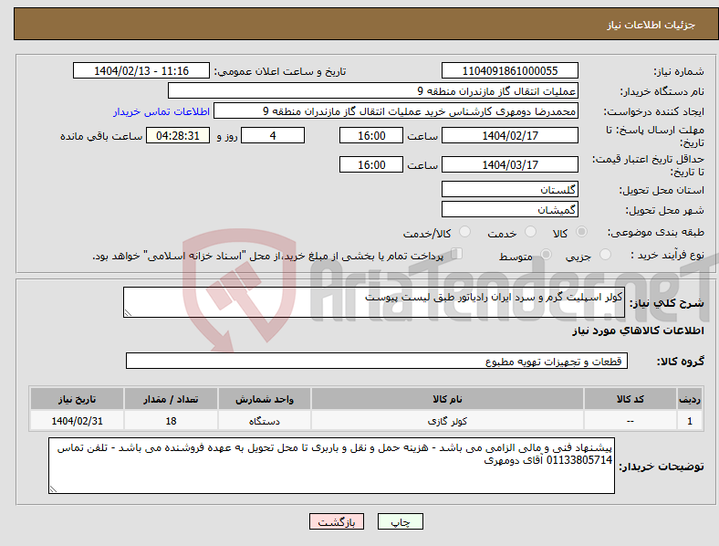Click the جزئیات اطلاعات نیاز header title
Viewport: 719px width, 546px height.
[x=651, y=25]
